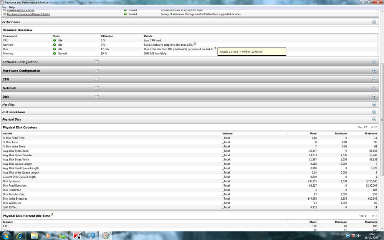Open Hardware Device and Driver Checks link
The height and width of the screenshot is (240, 384).
click(28, 14)
